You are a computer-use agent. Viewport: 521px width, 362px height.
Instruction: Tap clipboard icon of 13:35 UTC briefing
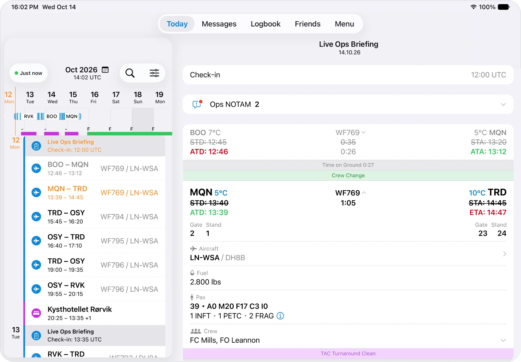36,336
